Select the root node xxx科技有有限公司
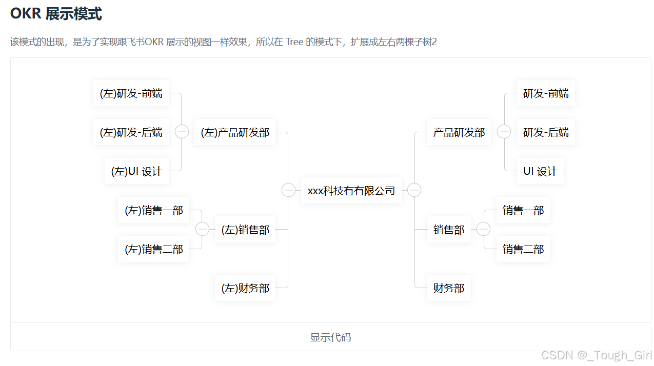654x366 pixels. point(351,190)
